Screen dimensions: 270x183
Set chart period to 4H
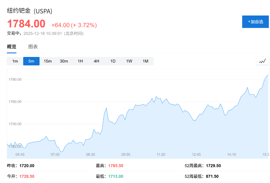[97, 61]
